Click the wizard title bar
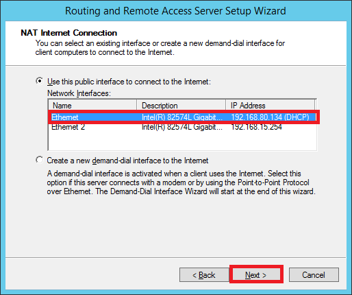The width and height of the screenshot is (352, 295). (x=175, y=11)
